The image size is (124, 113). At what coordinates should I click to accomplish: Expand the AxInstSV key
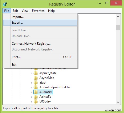pyautogui.click(x=31, y=97)
